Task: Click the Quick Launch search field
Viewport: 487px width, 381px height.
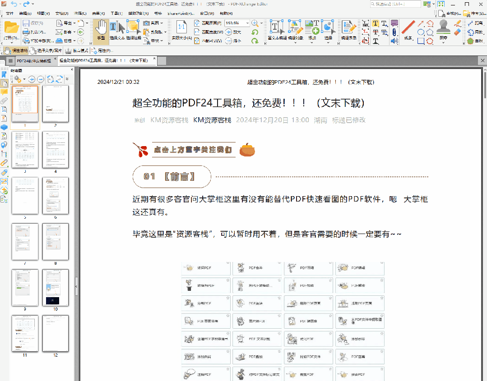Action: point(395,4)
